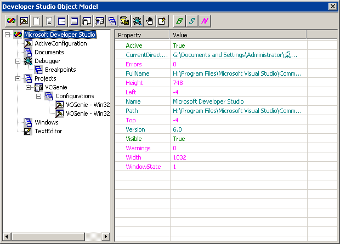This screenshot has height=244, width=340.
Task: Click the collection stack toolbar icon
Action: pos(112,21)
